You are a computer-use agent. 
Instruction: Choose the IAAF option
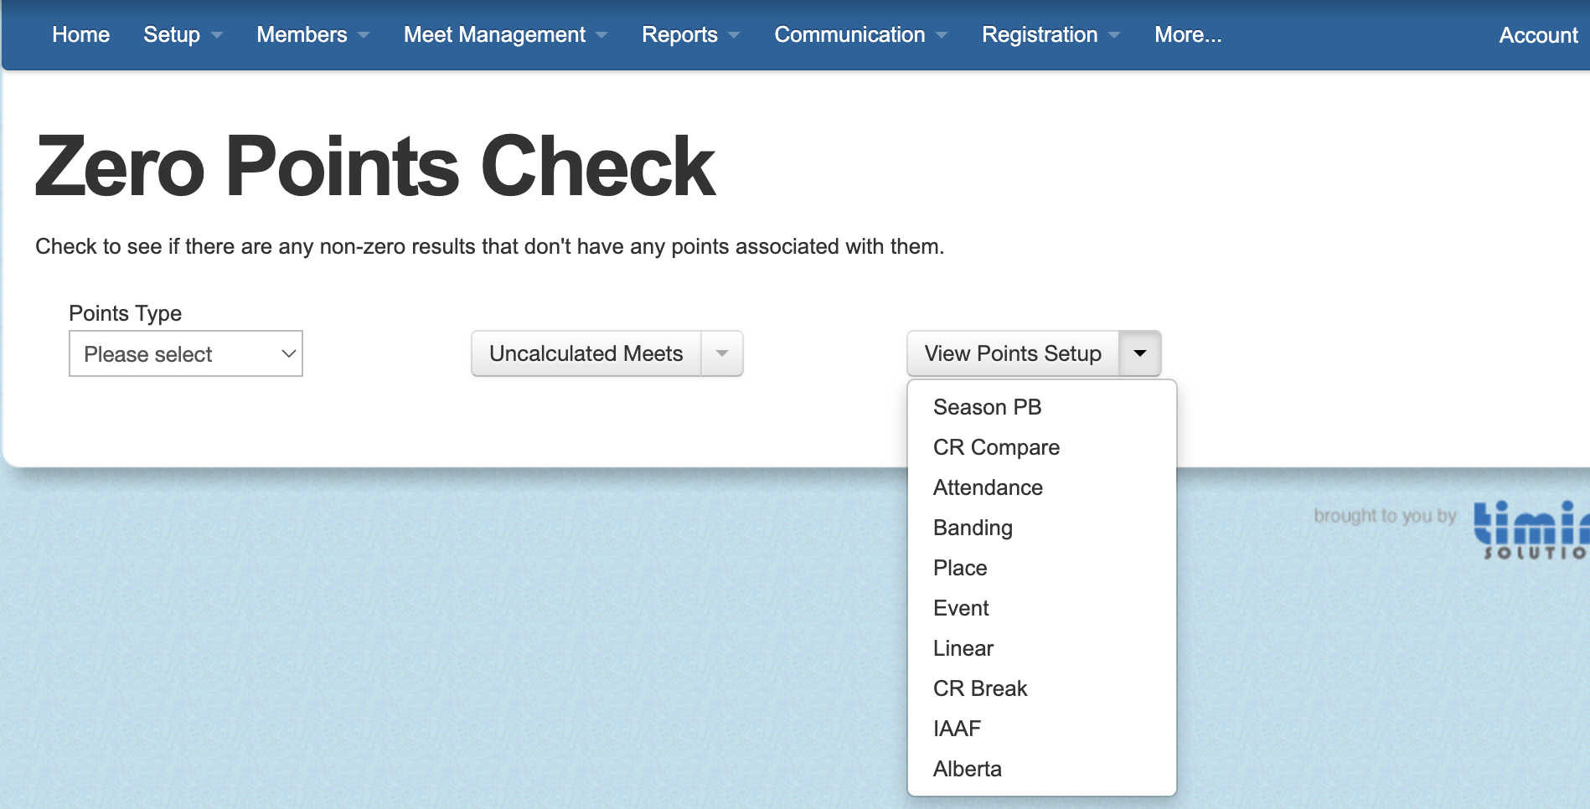(1042, 729)
